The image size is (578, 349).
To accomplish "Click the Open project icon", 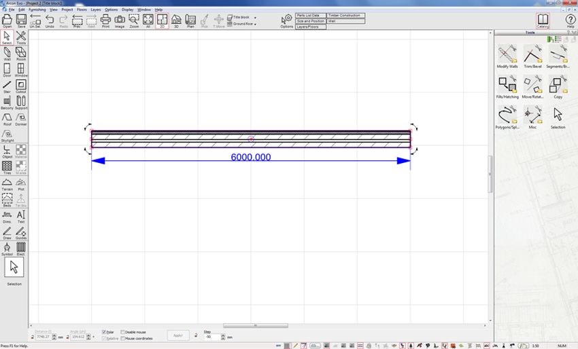I will pos(7,21).
